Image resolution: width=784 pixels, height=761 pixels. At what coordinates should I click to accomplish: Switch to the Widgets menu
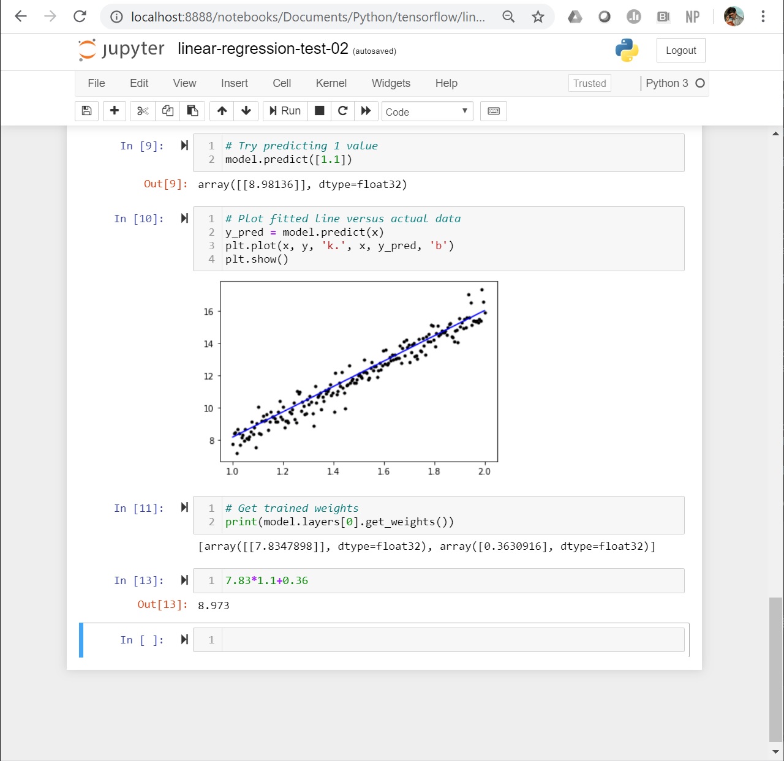point(390,83)
